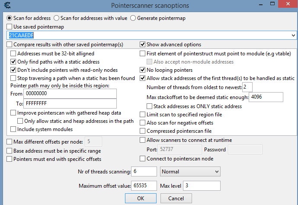The width and height of the screenshot is (298, 205).
Task: Tick Also scan for negative offsets
Action: click(x=143, y=123)
